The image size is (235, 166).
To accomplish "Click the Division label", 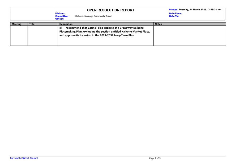I will [x=60, y=13].
